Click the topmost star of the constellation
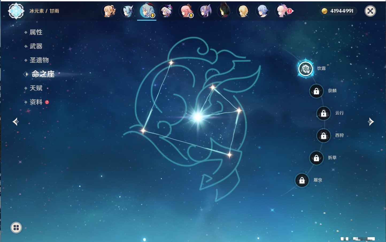Image resolution: width=386 pixels, height=242 pixels. click(171, 63)
